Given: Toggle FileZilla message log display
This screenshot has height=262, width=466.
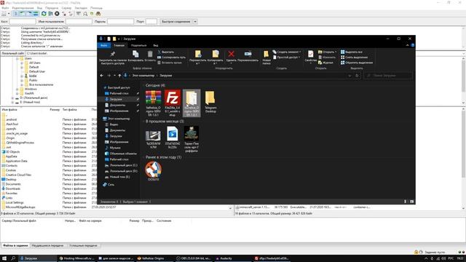Looking at the screenshot, I should click(x=16, y=14).
